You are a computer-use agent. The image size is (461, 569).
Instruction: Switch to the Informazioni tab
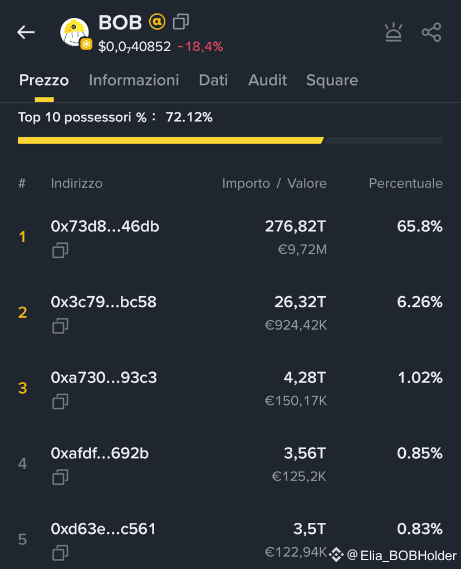coord(134,80)
